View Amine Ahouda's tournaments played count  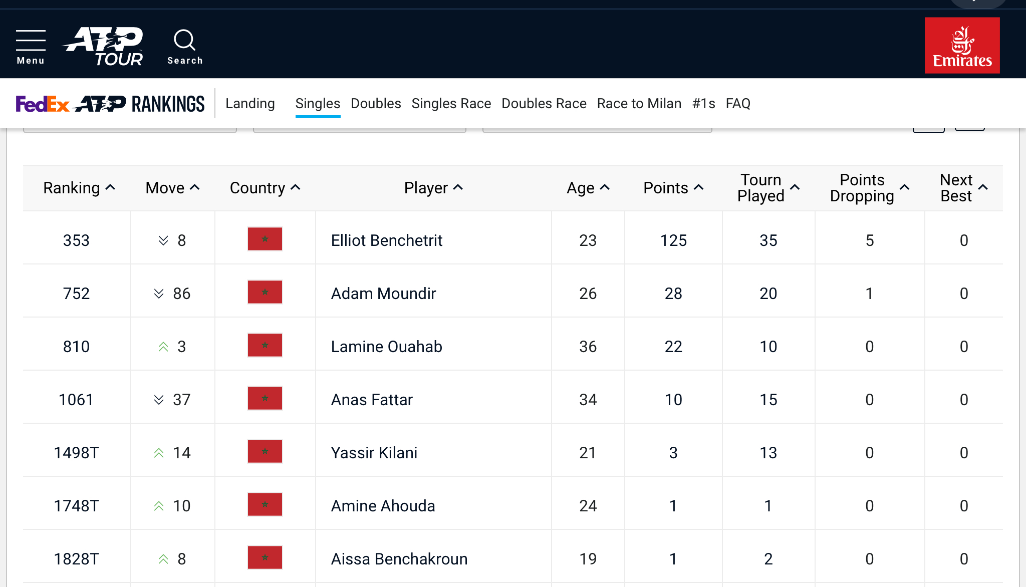(x=768, y=506)
